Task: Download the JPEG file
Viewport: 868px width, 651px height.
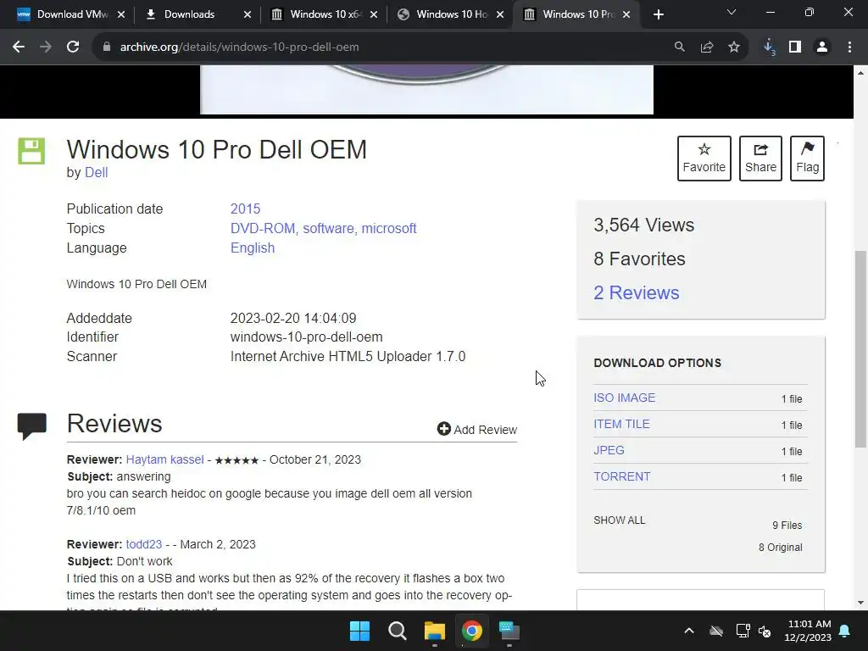Action: coord(609,451)
